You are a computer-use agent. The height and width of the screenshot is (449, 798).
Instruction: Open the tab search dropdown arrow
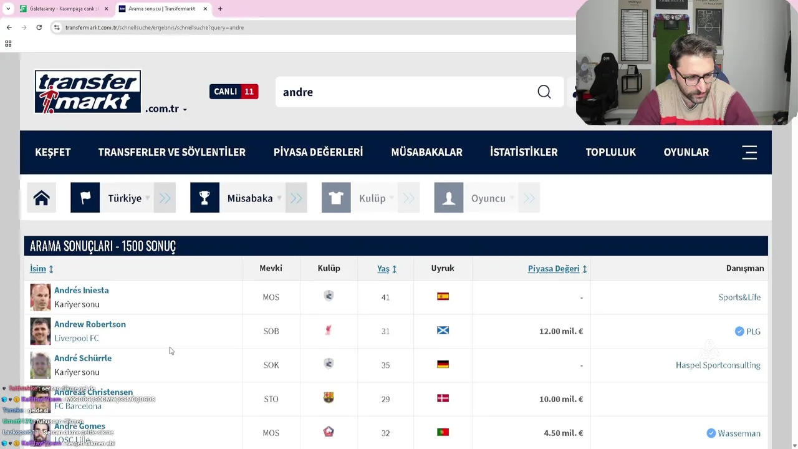(7, 9)
